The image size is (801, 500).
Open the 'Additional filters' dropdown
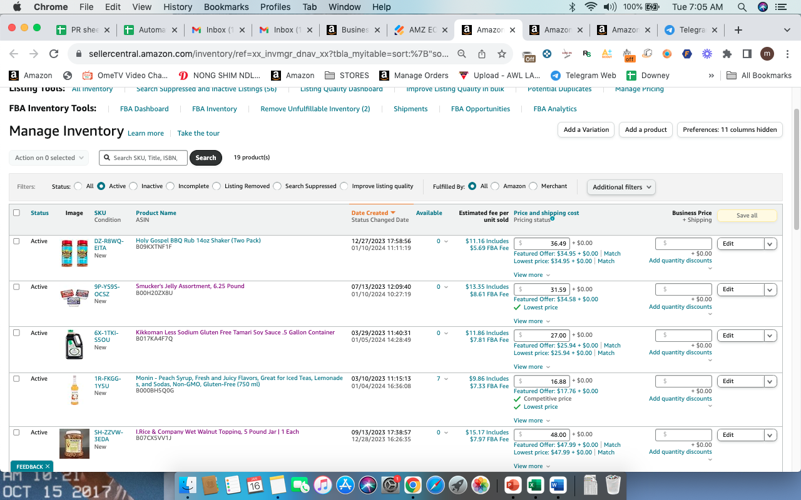[x=621, y=187]
